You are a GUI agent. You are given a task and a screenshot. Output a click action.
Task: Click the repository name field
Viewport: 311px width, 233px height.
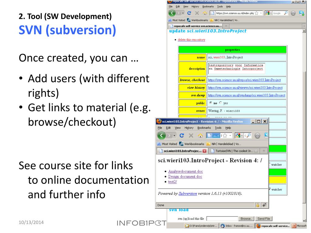247,57
